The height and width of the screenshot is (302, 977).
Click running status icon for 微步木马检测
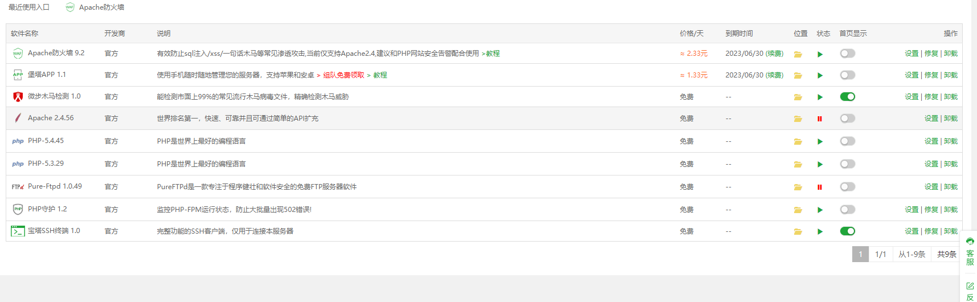[x=820, y=97]
